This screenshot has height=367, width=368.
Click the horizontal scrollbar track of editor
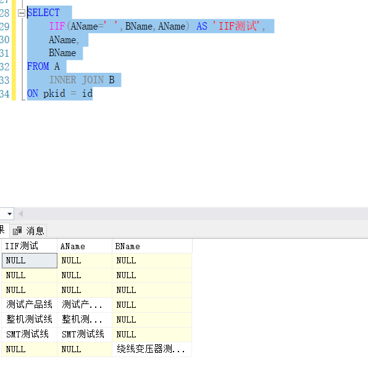click(x=194, y=213)
